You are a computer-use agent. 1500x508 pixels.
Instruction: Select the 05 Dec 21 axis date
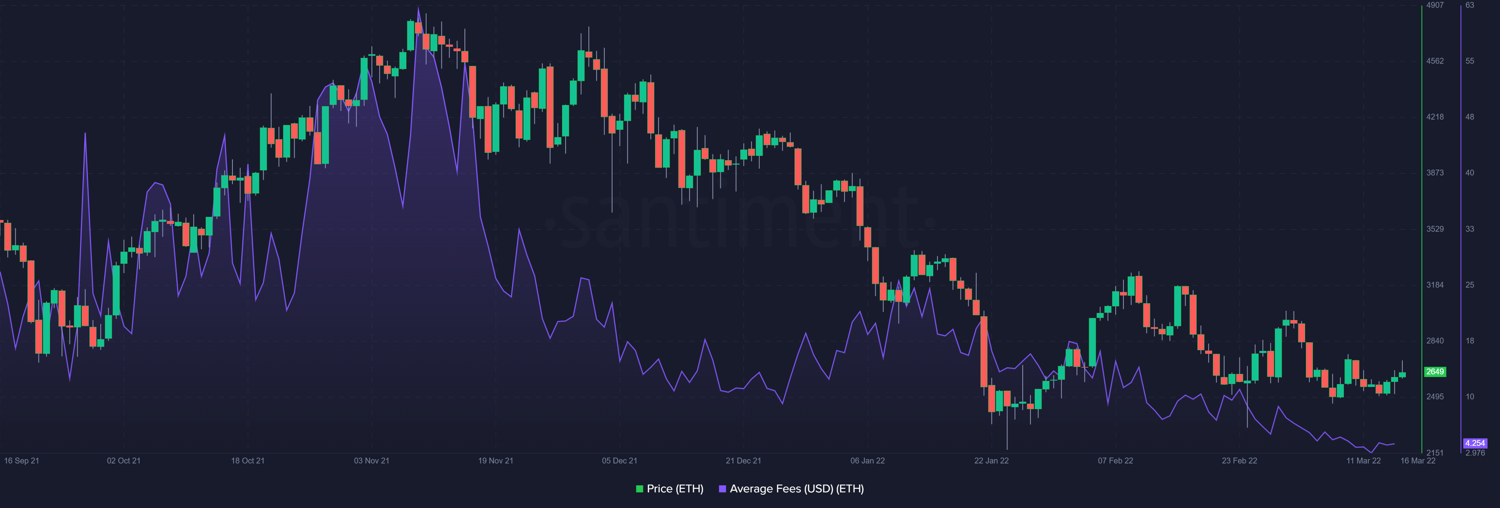click(620, 461)
